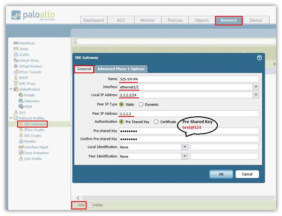Open the IPSec Tunnels icon

(16, 72)
